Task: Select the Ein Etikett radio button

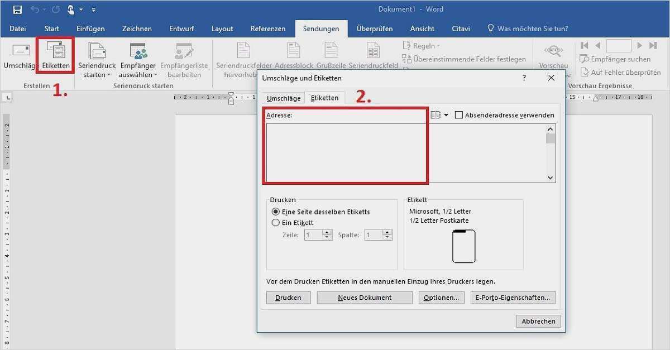Action: (275, 222)
